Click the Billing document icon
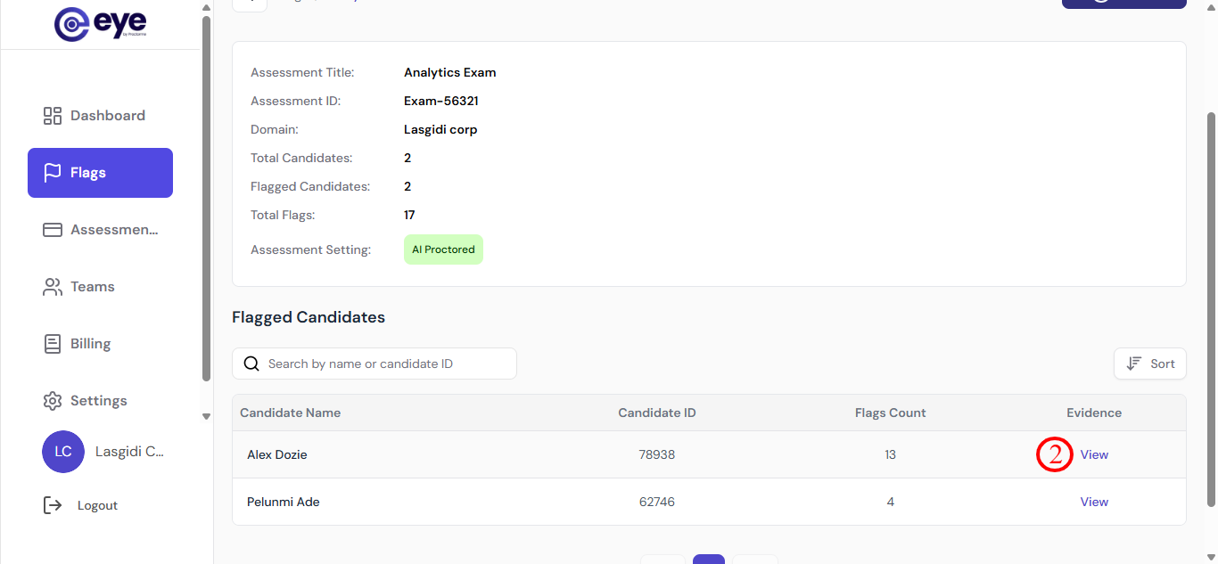1218x564 pixels. pyautogui.click(x=53, y=344)
